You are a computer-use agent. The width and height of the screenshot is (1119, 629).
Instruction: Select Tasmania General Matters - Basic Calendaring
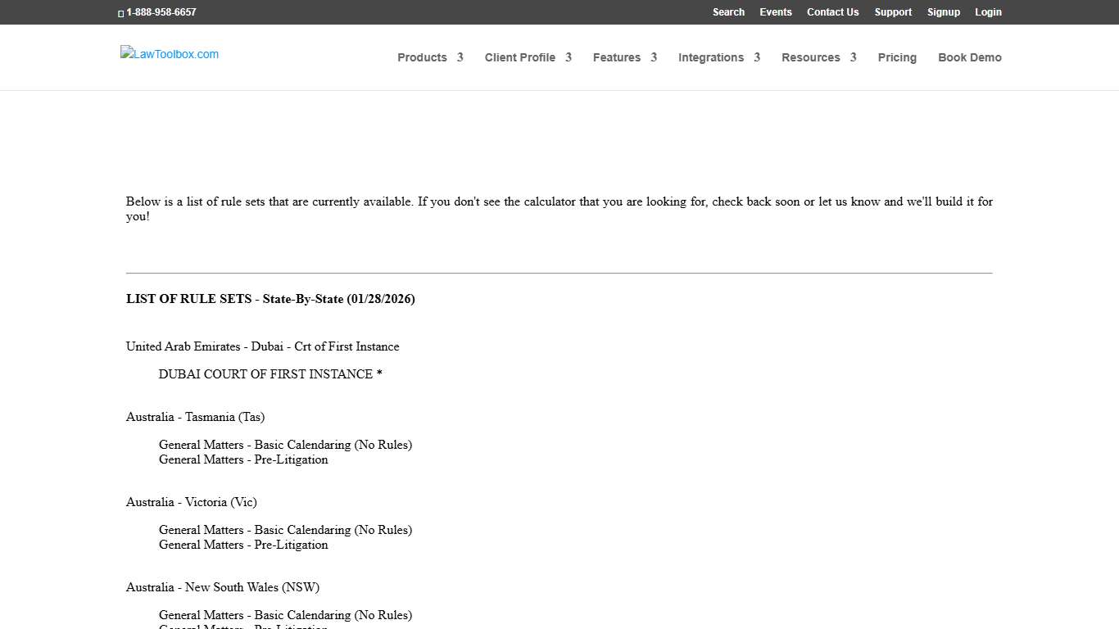coord(285,445)
